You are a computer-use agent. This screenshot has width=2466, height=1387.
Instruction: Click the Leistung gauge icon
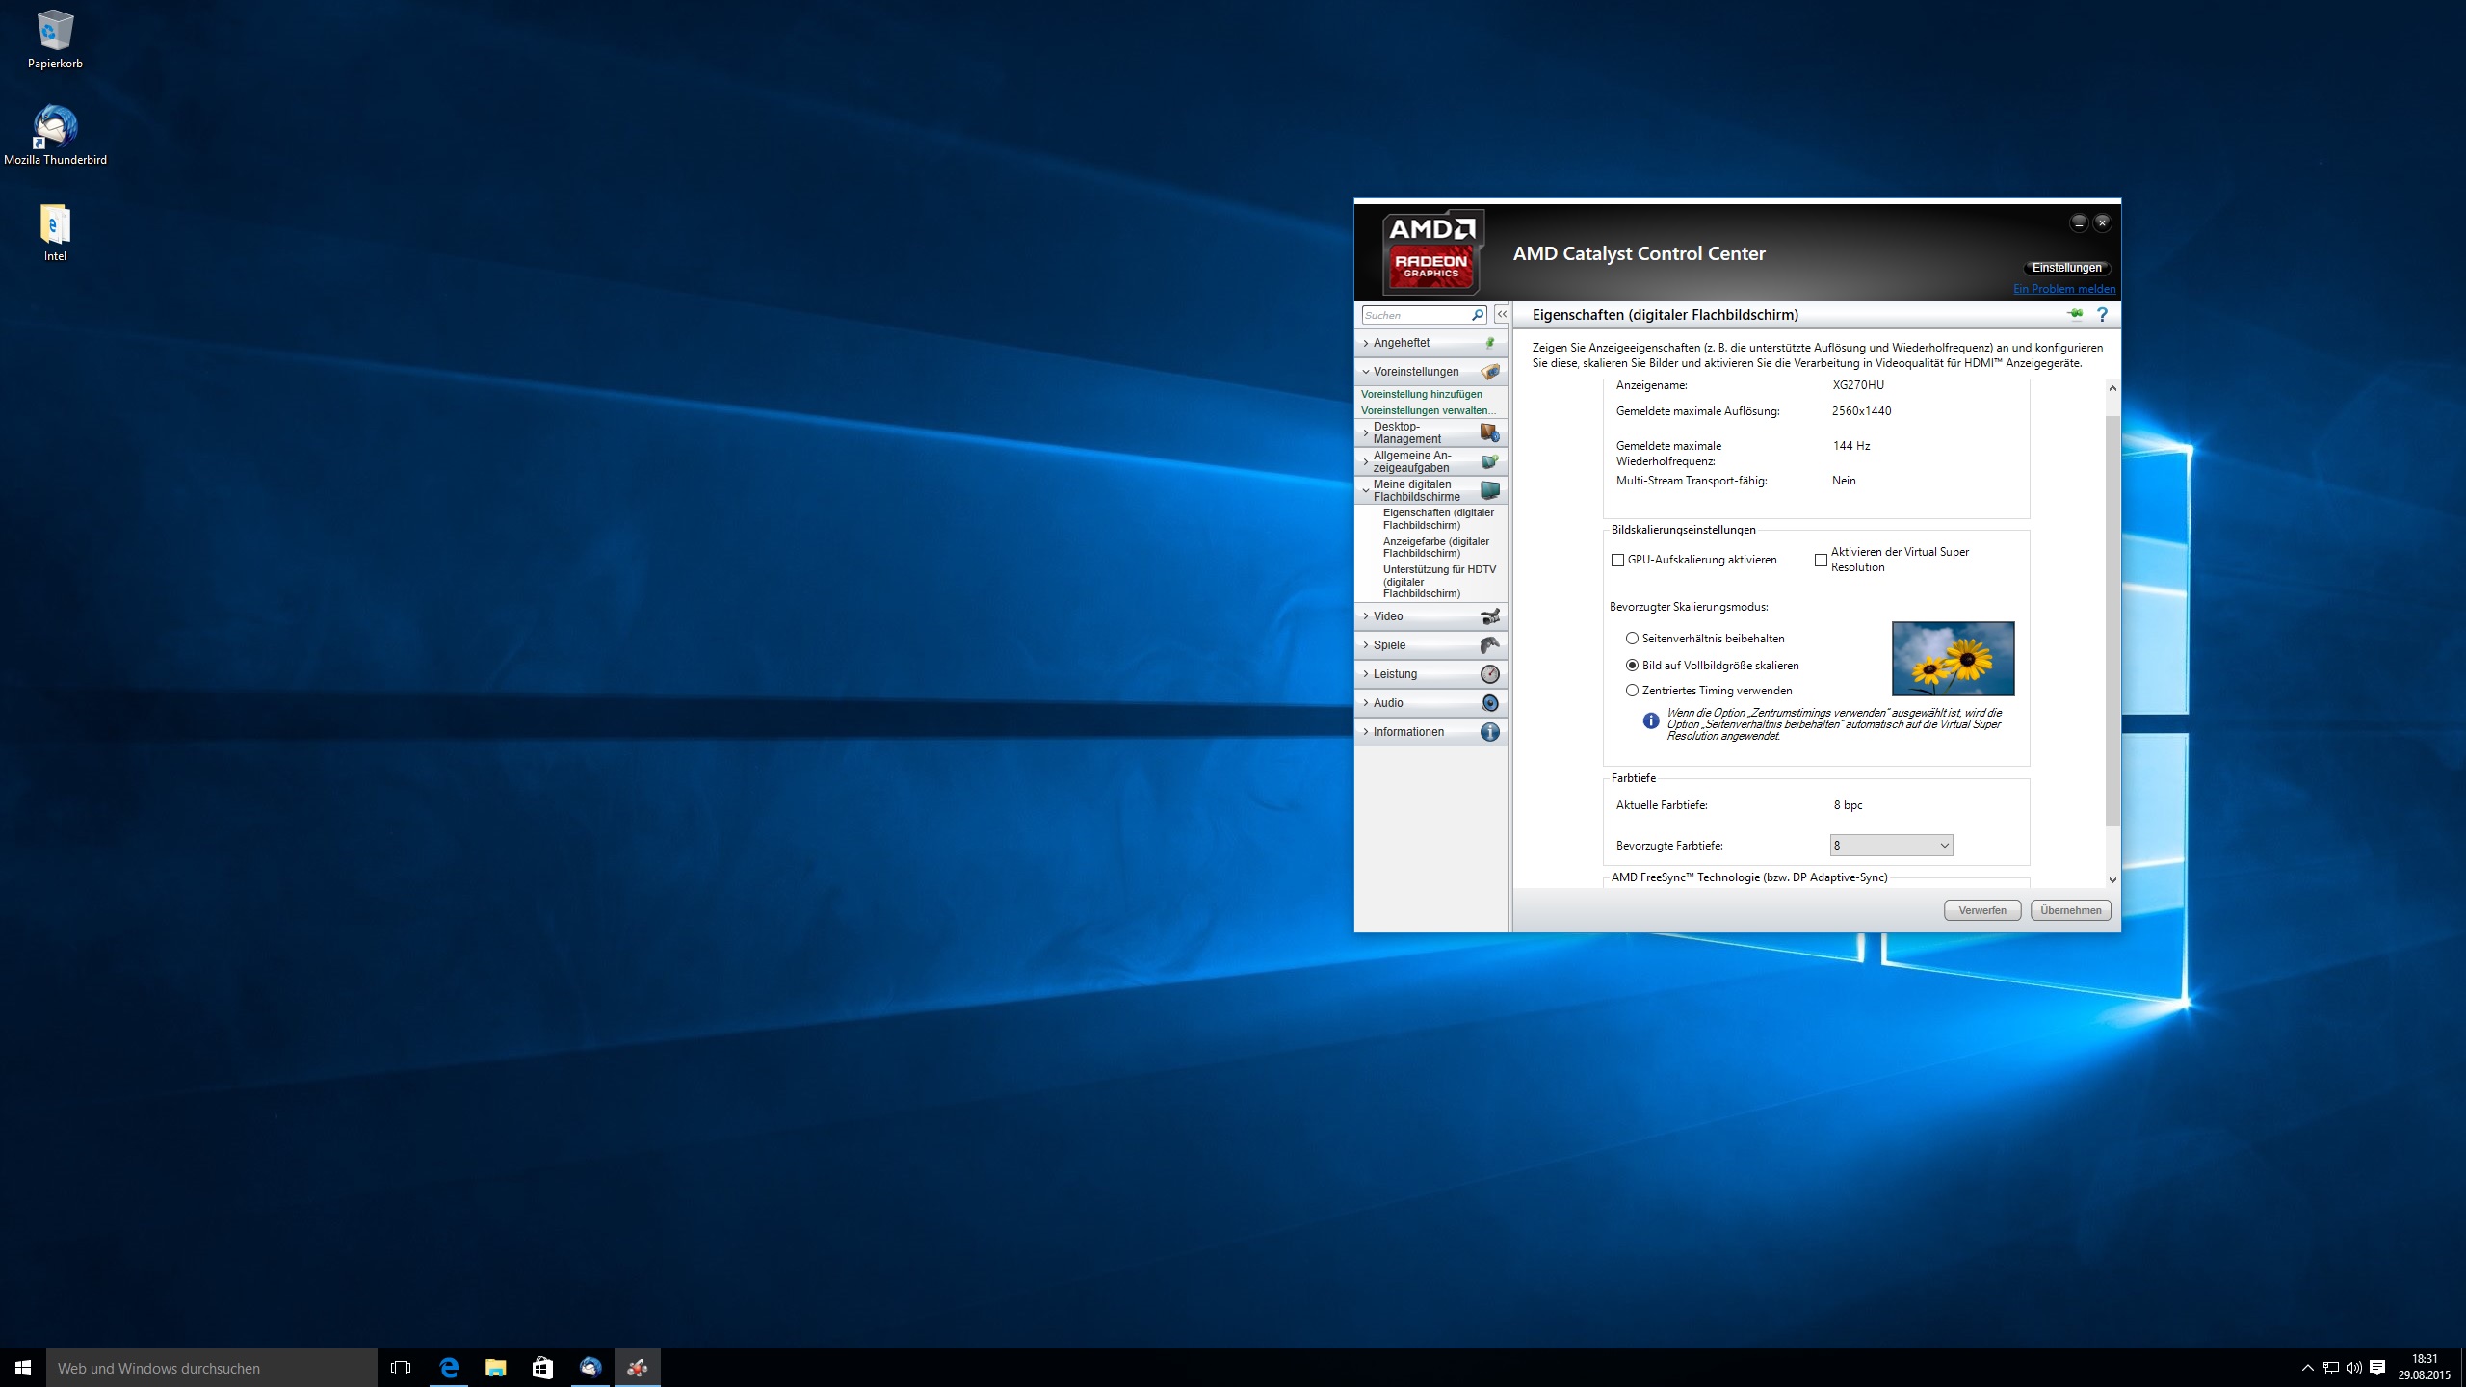1489,674
